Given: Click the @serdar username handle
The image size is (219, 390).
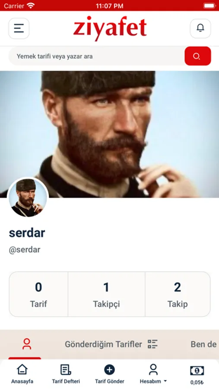Looking at the screenshot, I should pos(25,250).
